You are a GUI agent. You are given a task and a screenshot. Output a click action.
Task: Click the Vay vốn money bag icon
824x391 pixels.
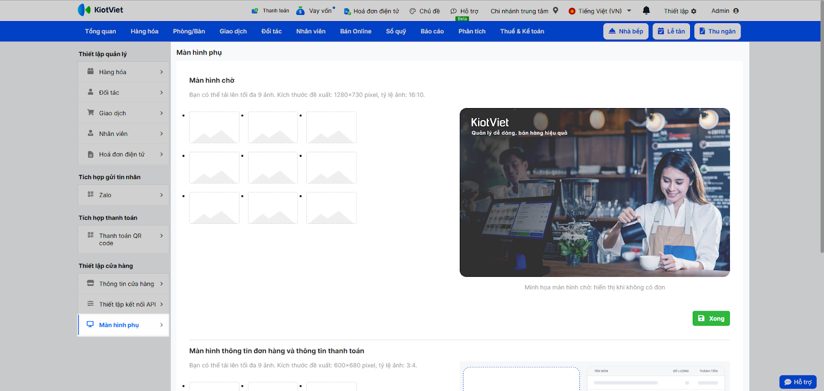point(300,11)
